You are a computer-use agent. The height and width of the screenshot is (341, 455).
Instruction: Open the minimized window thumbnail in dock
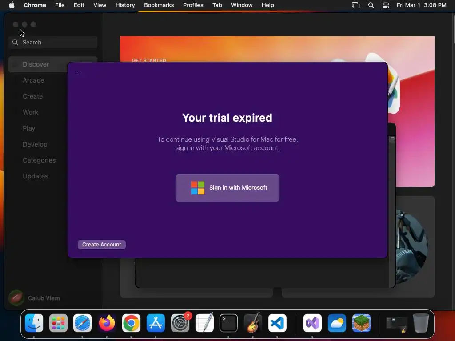397,325
